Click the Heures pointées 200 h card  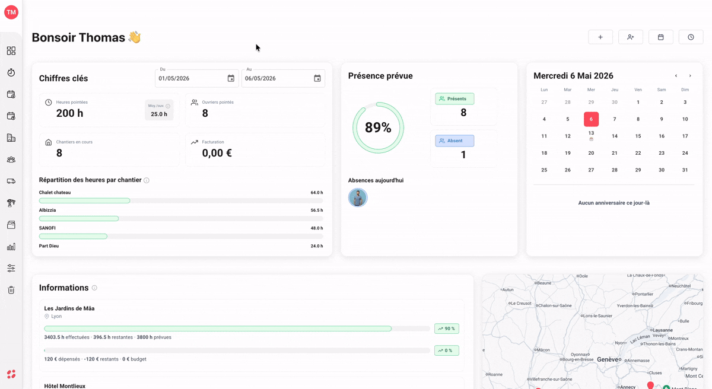pyautogui.click(x=109, y=110)
